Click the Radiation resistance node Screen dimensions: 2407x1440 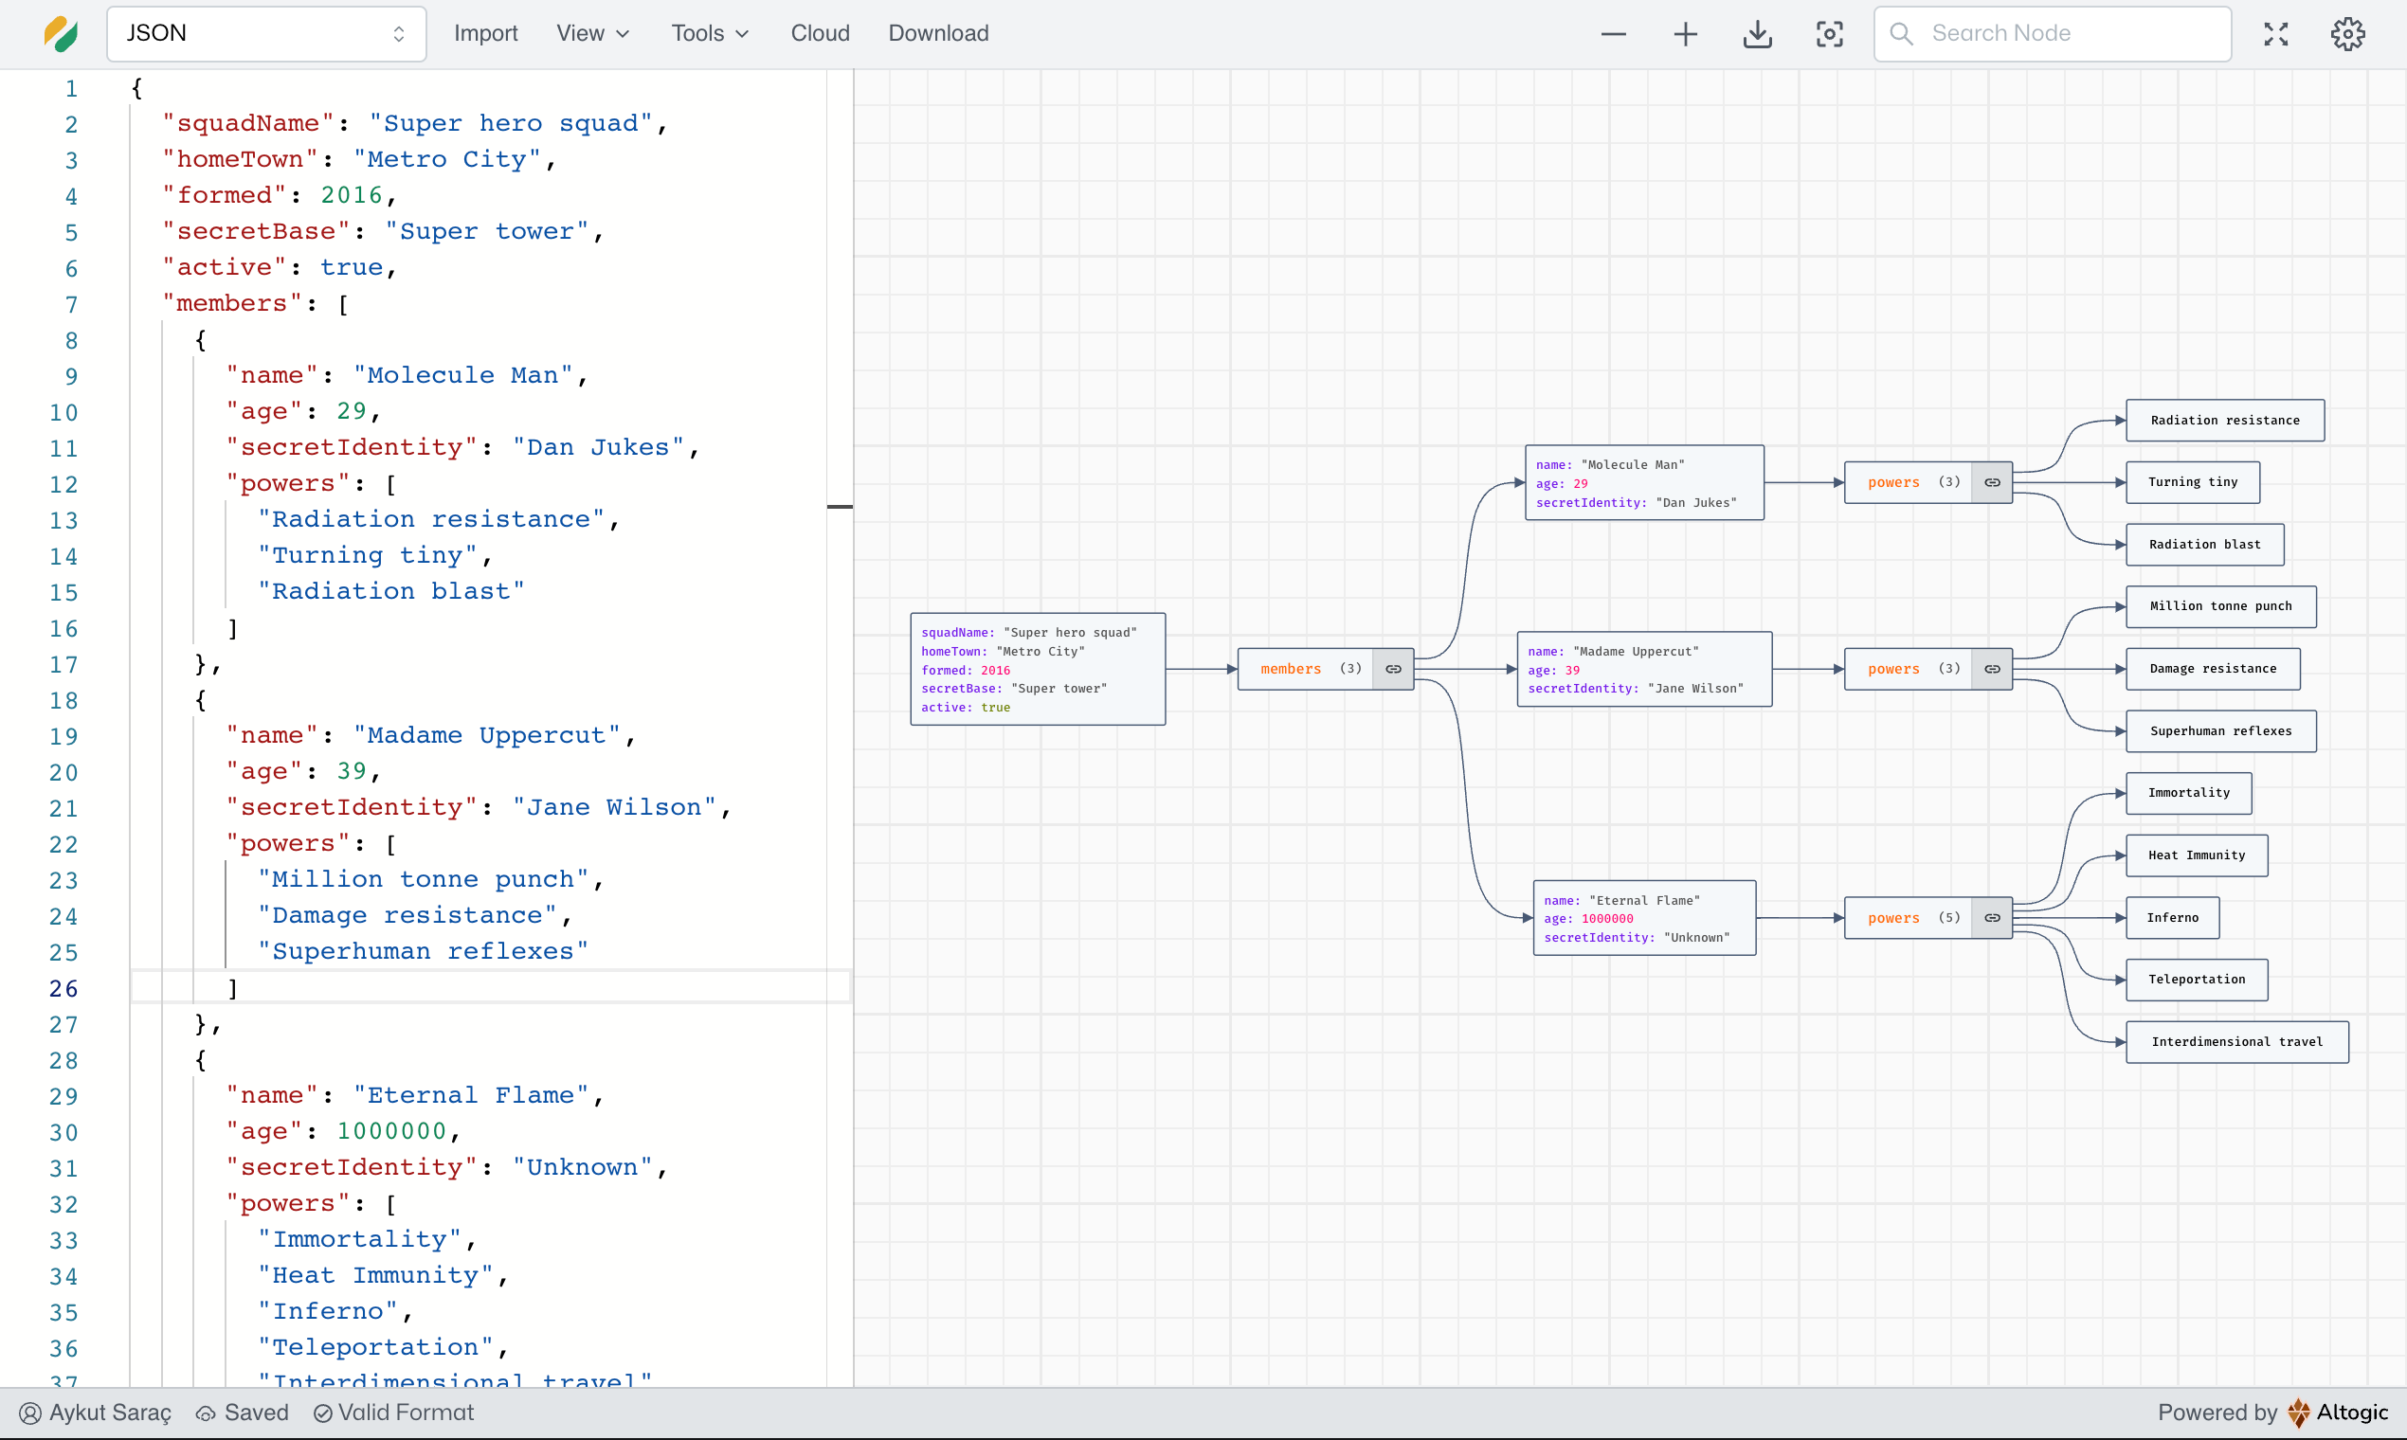click(x=2224, y=421)
